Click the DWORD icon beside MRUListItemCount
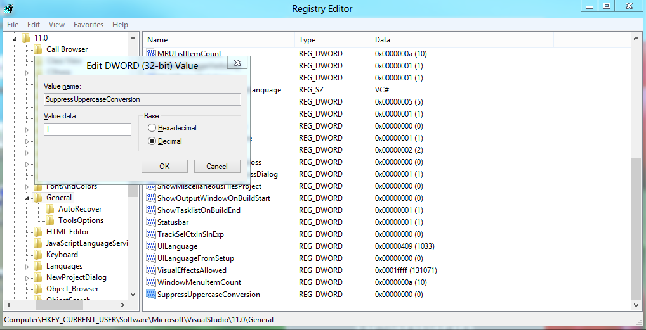Viewport: 646px width, 330px height. pyautogui.click(x=151, y=53)
